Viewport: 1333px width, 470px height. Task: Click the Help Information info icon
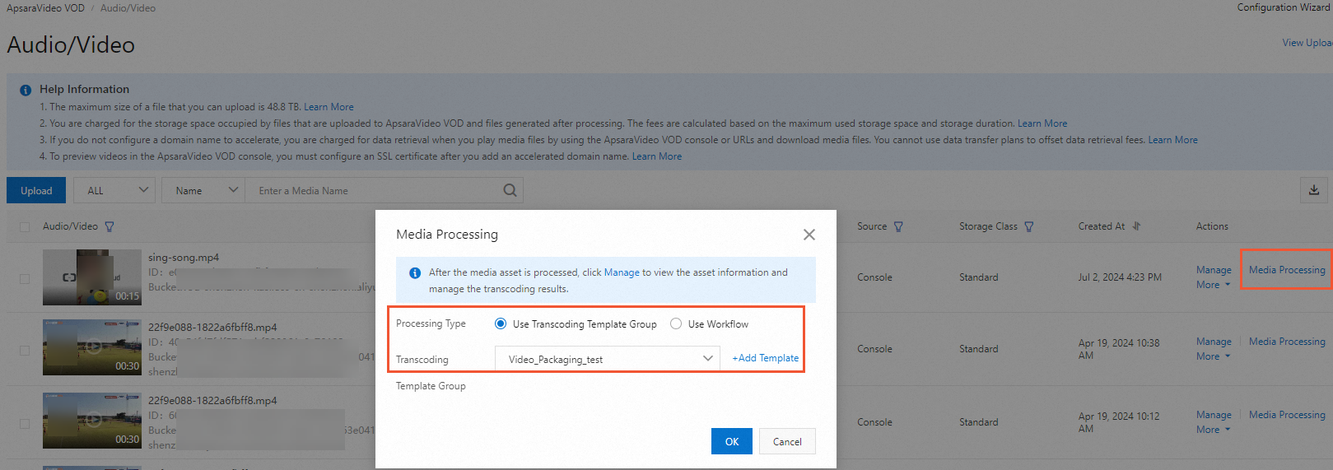(26, 90)
